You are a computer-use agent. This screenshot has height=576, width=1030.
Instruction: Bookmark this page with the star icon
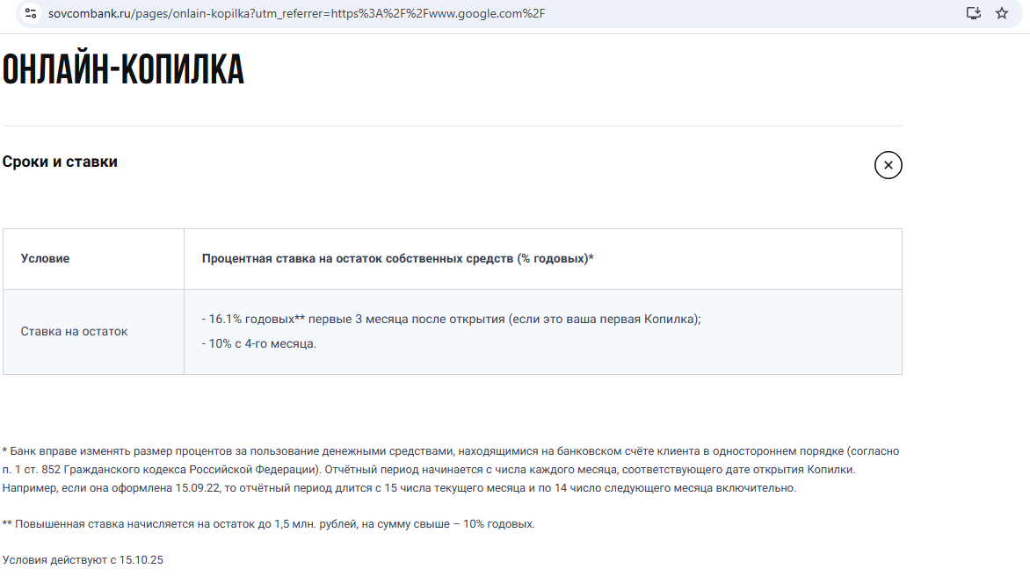pos(1001,13)
